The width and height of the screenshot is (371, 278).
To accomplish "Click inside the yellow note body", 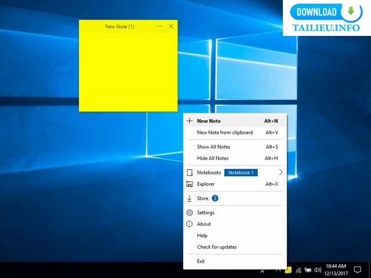I will pyautogui.click(x=128, y=72).
